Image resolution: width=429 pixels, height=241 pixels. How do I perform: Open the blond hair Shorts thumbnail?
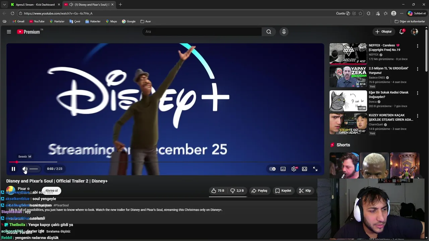click(374, 165)
